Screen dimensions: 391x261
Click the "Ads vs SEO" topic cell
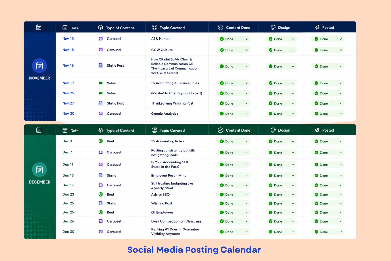coord(160,194)
